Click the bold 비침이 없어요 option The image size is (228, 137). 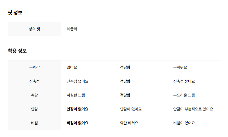[x=78, y=123]
